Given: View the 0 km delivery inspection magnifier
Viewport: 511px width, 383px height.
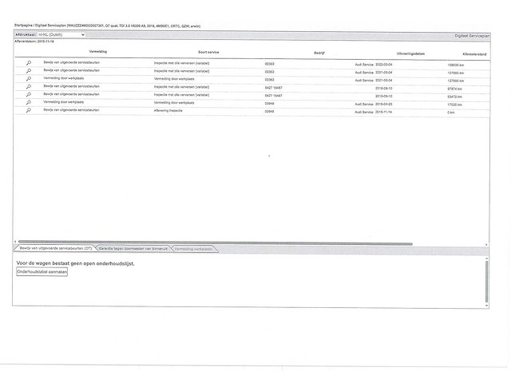Looking at the screenshot, I should [29, 111].
